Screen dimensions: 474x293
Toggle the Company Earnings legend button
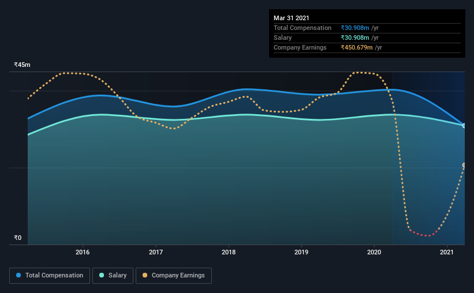point(174,276)
